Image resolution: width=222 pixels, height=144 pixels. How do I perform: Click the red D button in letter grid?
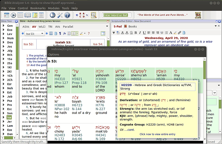coord(84,17)
